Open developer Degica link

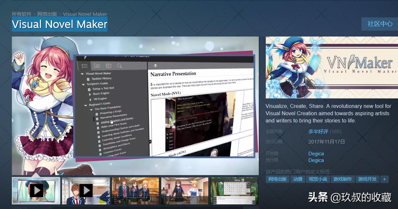[x=316, y=154]
